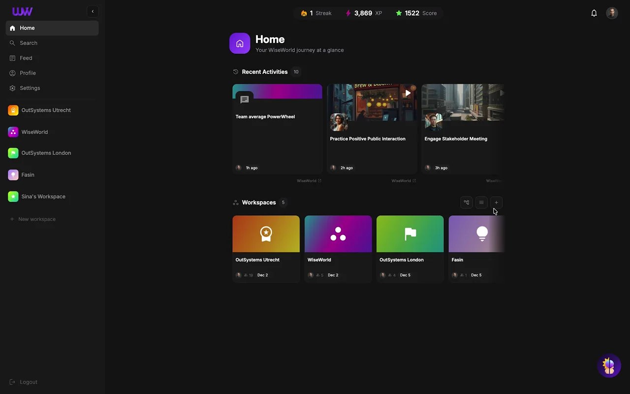630x394 pixels.
Task: Switch Workspaces to list view
Action: point(481,202)
